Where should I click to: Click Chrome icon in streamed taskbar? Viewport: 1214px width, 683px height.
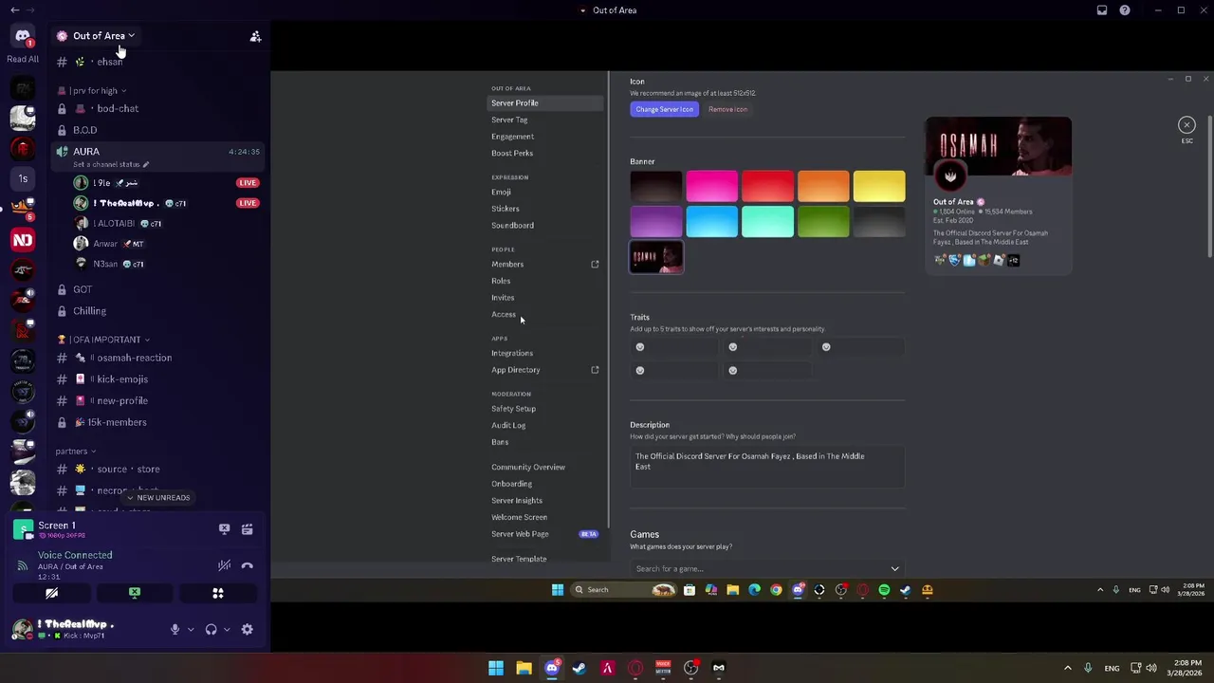click(x=776, y=590)
